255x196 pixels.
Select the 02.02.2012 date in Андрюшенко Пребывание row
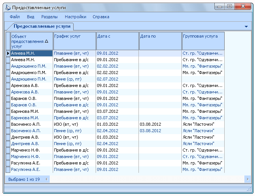[x=117, y=73]
